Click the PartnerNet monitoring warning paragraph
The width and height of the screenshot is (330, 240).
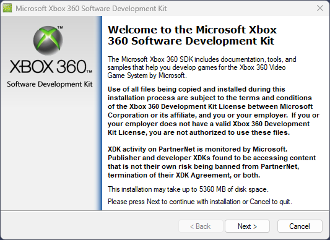[x=212, y=162]
